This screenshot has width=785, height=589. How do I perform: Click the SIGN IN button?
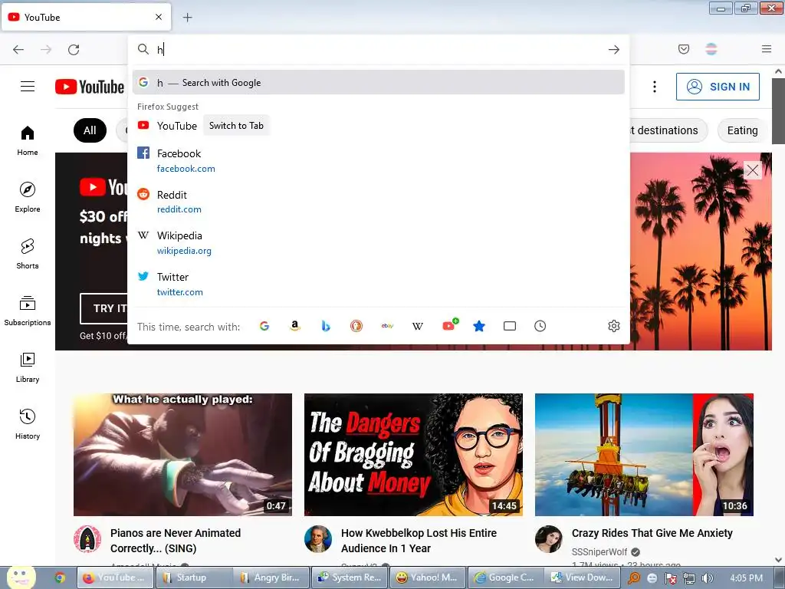click(718, 87)
